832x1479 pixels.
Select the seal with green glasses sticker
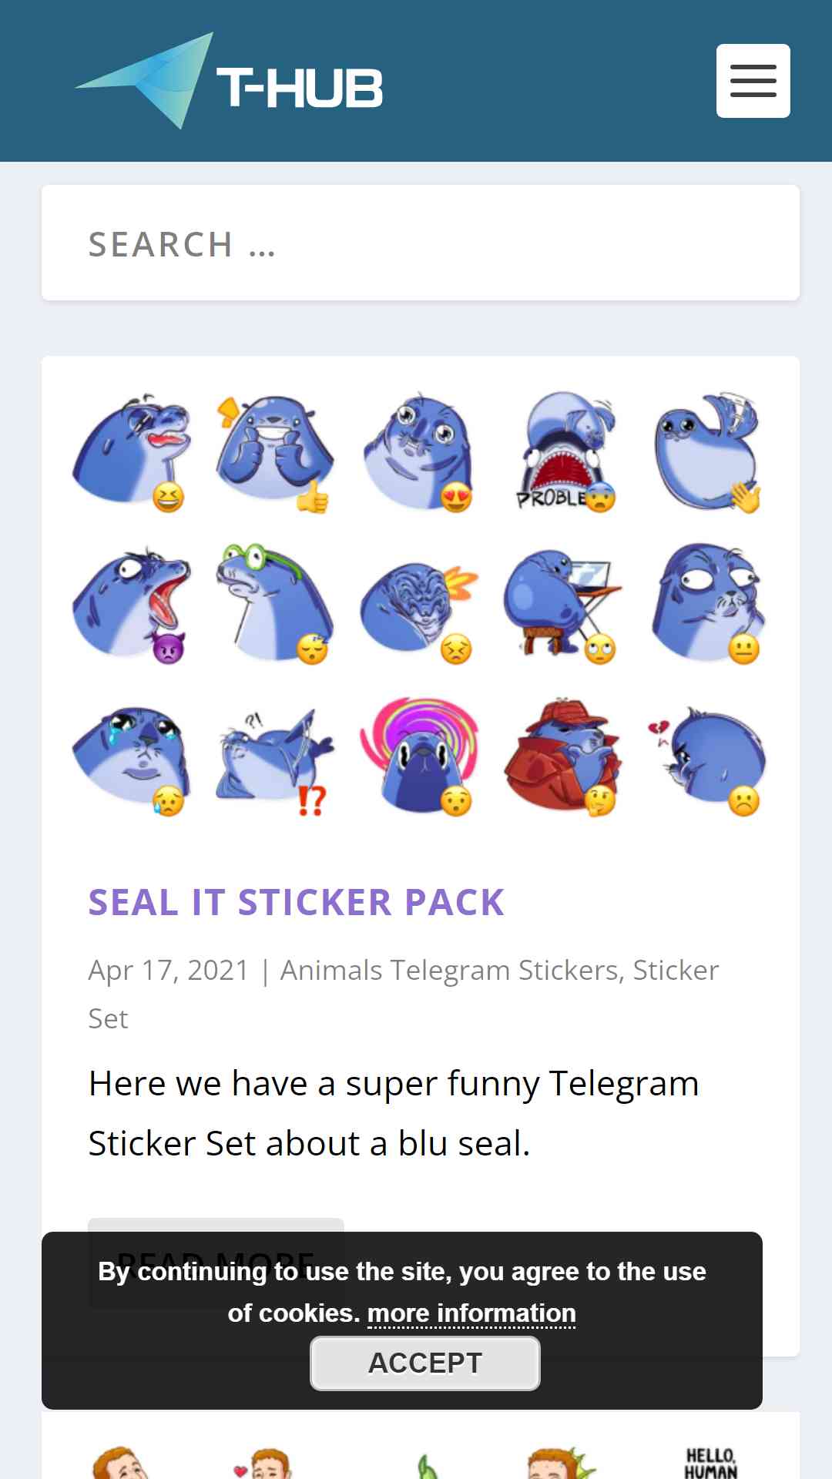276,604
